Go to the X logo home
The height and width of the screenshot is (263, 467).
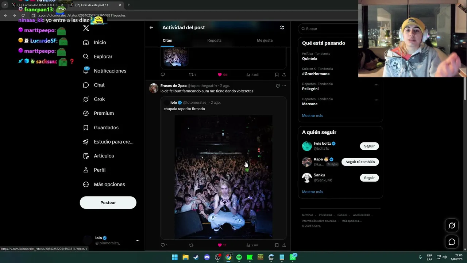[86, 28]
